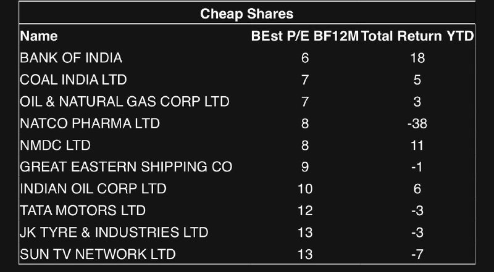The width and height of the screenshot is (494, 272).
Task: Click OIL & NATURAL GAS CORP LTD
Action: 125,102
